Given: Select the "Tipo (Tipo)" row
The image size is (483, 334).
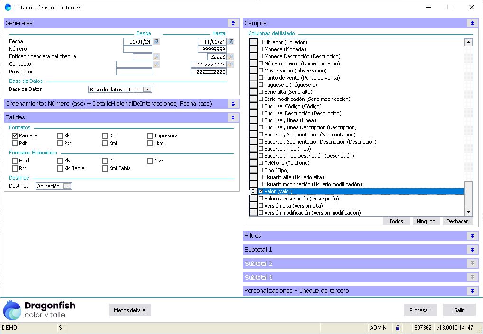Looking at the screenshot, I should tap(361, 170).
